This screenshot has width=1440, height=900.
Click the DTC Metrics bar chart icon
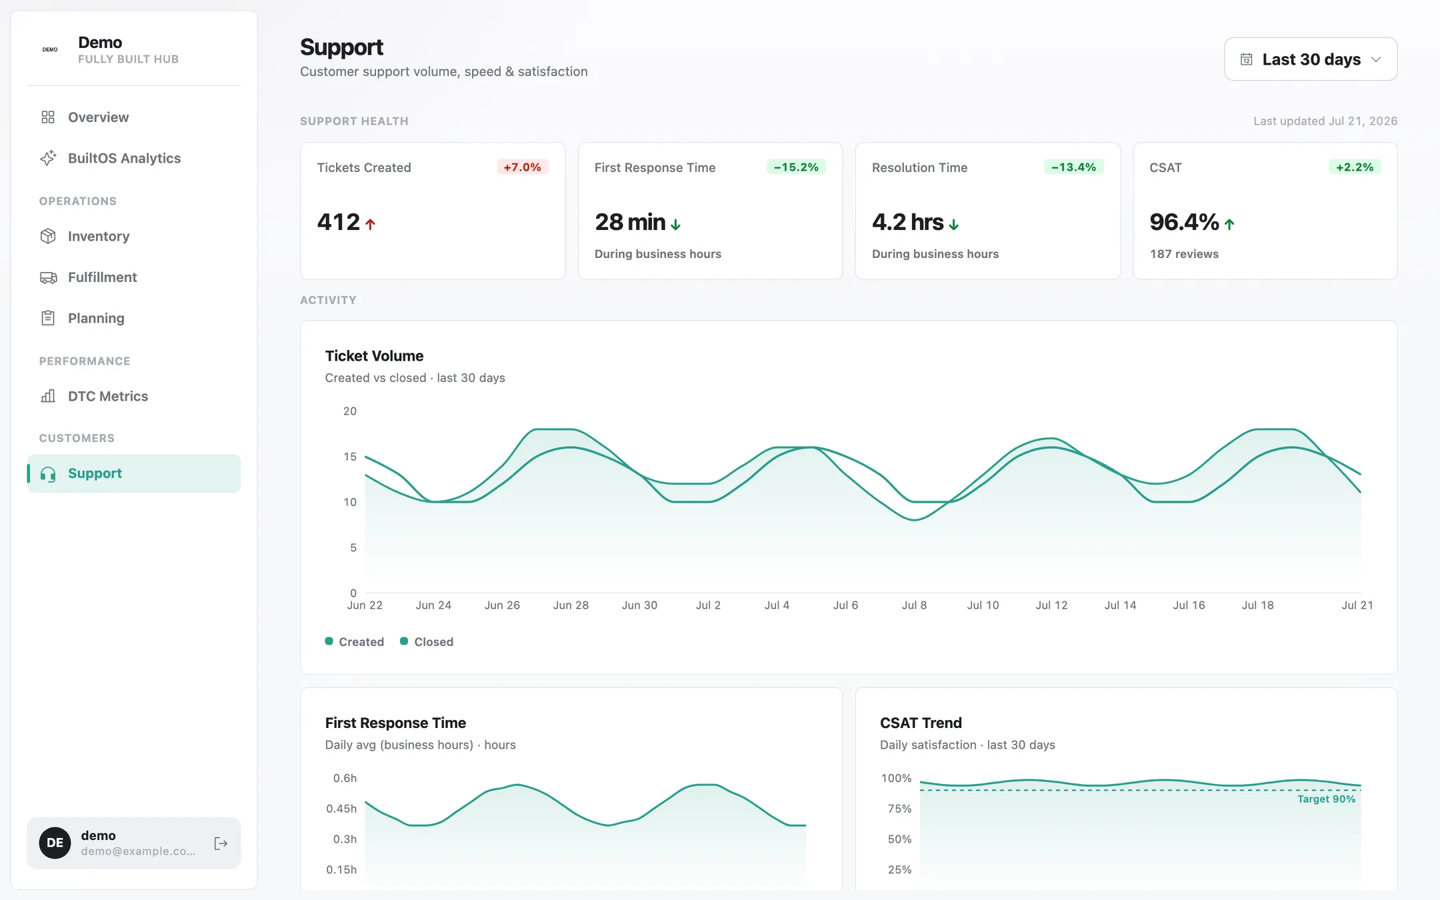pos(48,396)
